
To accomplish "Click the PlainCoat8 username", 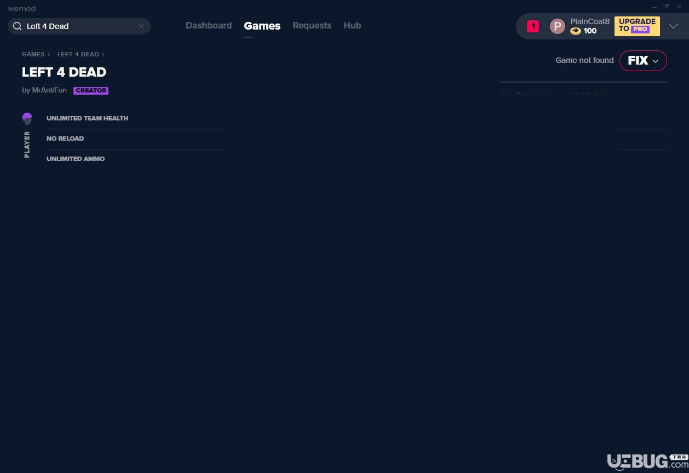I will coord(590,21).
